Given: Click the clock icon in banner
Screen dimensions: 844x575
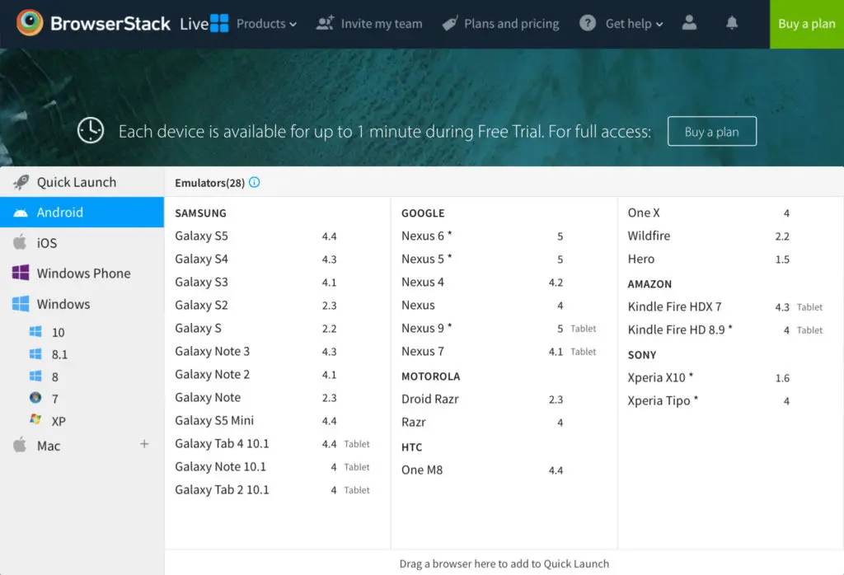Looking at the screenshot, I should (x=91, y=131).
